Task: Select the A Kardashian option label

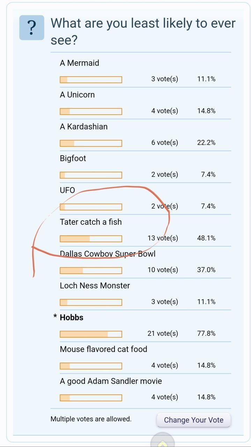Action: [x=84, y=127]
